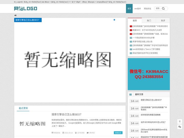184x138 pixels.
Task: Click the rank 7 badge
Action: point(131,49)
